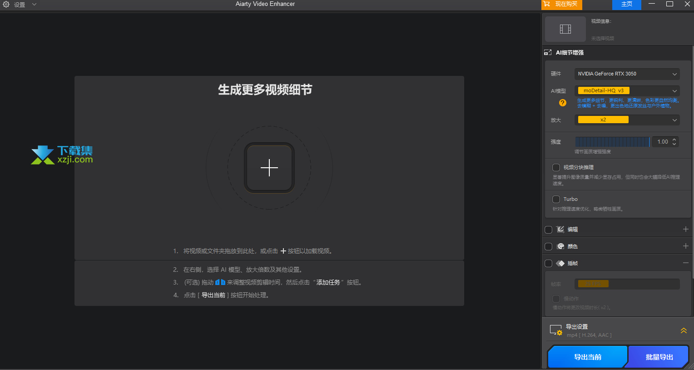This screenshot has width=694, height=370.
Task: Open the AI细节增强 panel icon
Action: click(x=548, y=52)
